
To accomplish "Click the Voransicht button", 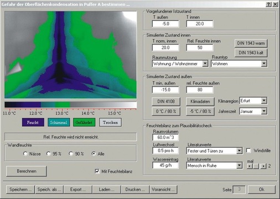I will (x=163, y=190).
